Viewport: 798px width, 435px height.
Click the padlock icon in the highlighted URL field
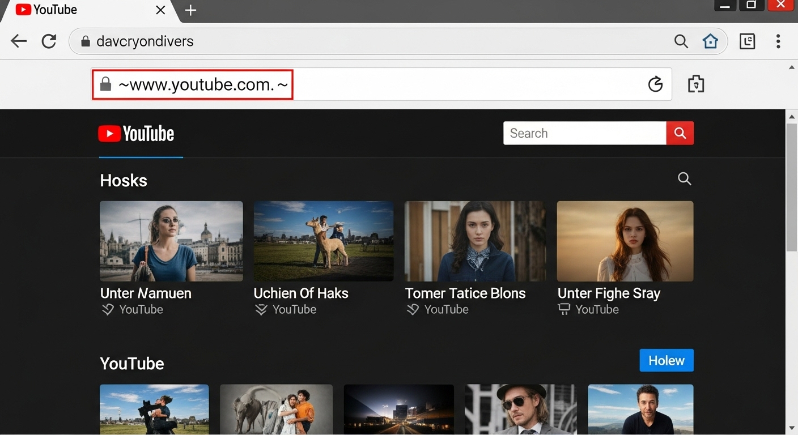[x=105, y=84]
